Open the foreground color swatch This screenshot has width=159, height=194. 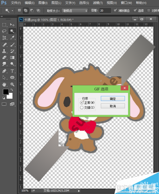(x=6, y=92)
